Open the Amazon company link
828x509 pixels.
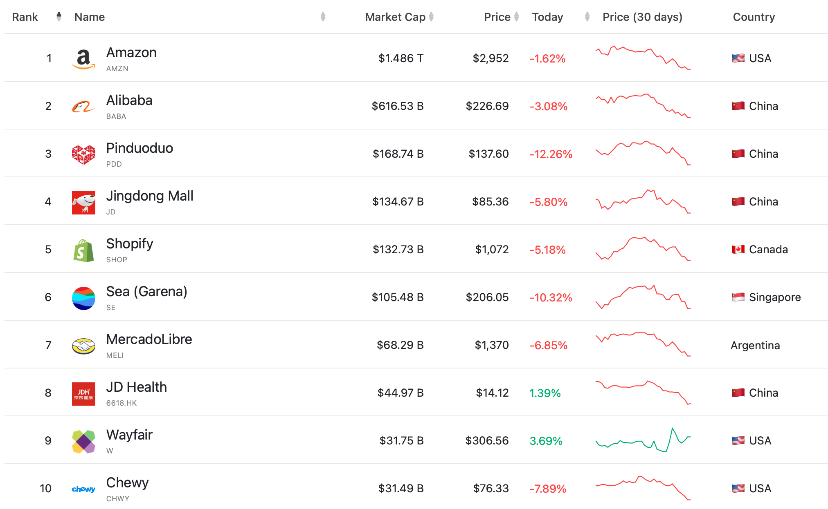[131, 53]
